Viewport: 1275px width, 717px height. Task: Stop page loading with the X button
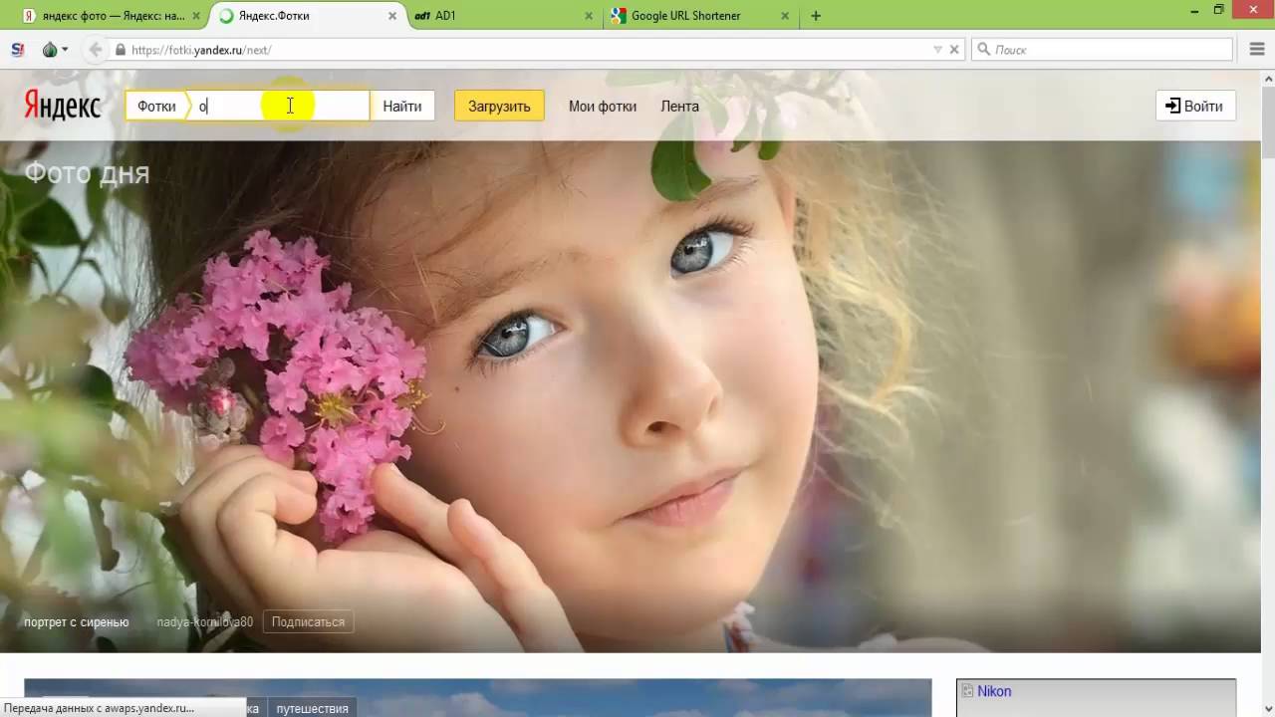pyautogui.click(x=954, y=49)
